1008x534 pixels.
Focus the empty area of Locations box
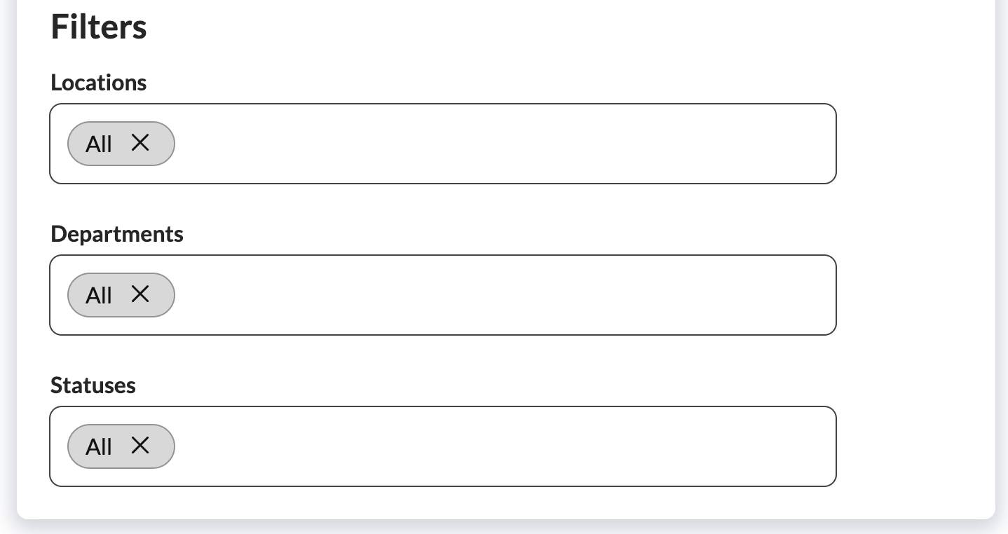point(491,144)
